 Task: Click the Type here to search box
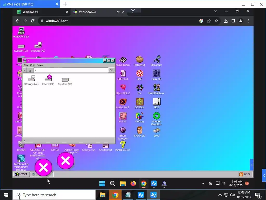[x=54, y=195]
